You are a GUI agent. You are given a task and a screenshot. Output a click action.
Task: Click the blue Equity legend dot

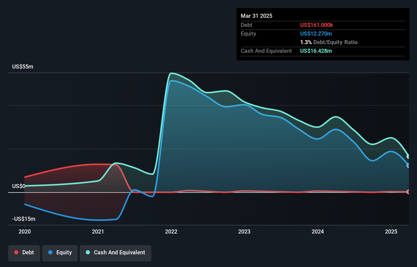50,252
